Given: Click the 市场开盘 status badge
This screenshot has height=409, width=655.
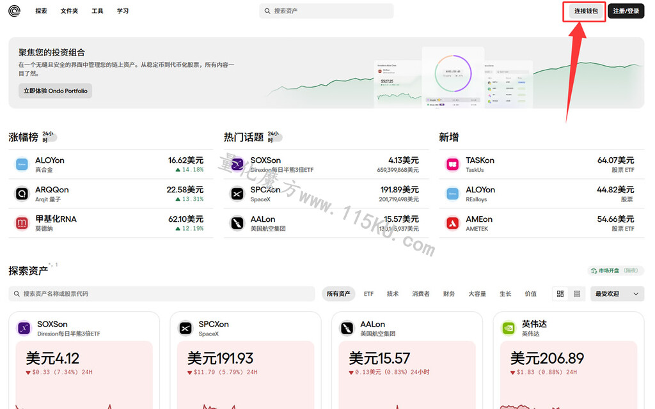Looking at the screenshot, I should click(x=616, y=270).
